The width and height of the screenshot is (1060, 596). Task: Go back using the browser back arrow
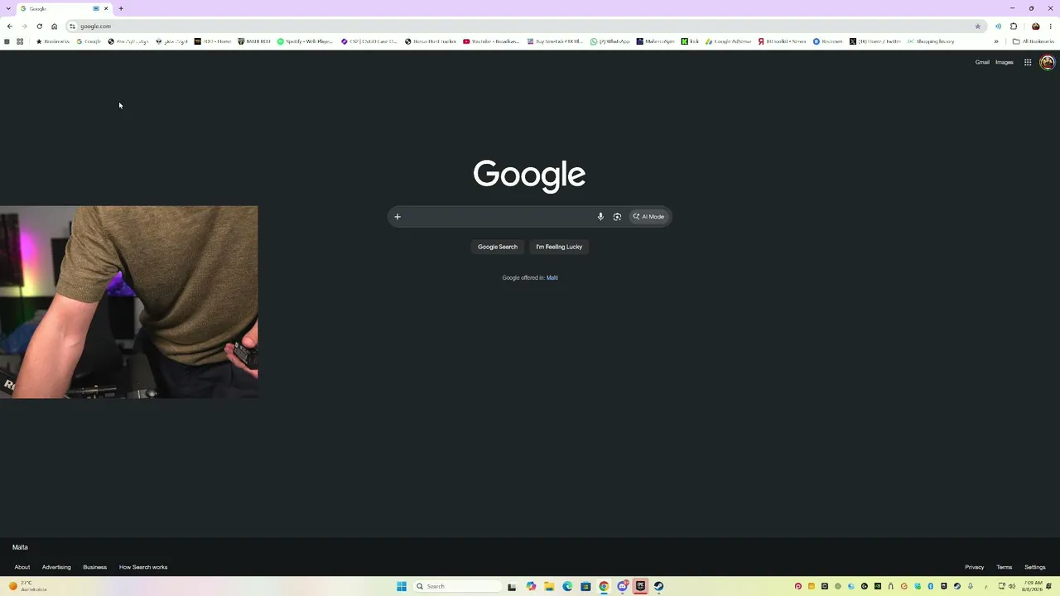(9, 26)
